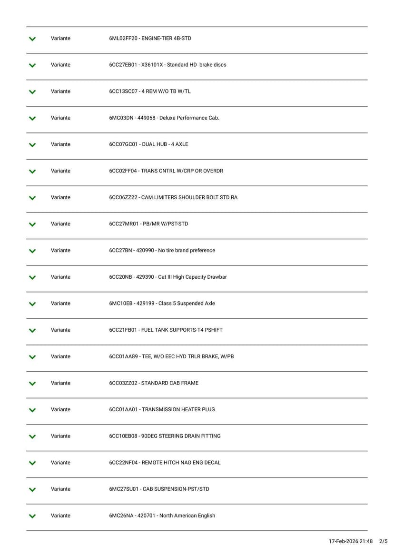
Task: Expand the PB/MR W/PST-STD row chevron
Action: [x=32, y=224]
